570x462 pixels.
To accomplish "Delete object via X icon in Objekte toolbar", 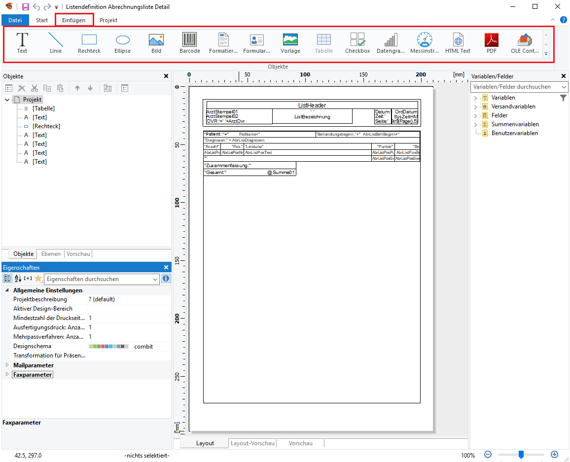I will (x=22, y=88).
